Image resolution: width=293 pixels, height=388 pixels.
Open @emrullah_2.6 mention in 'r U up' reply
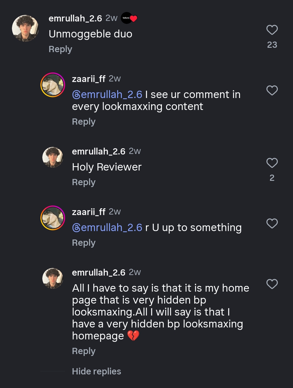(107, 228)
